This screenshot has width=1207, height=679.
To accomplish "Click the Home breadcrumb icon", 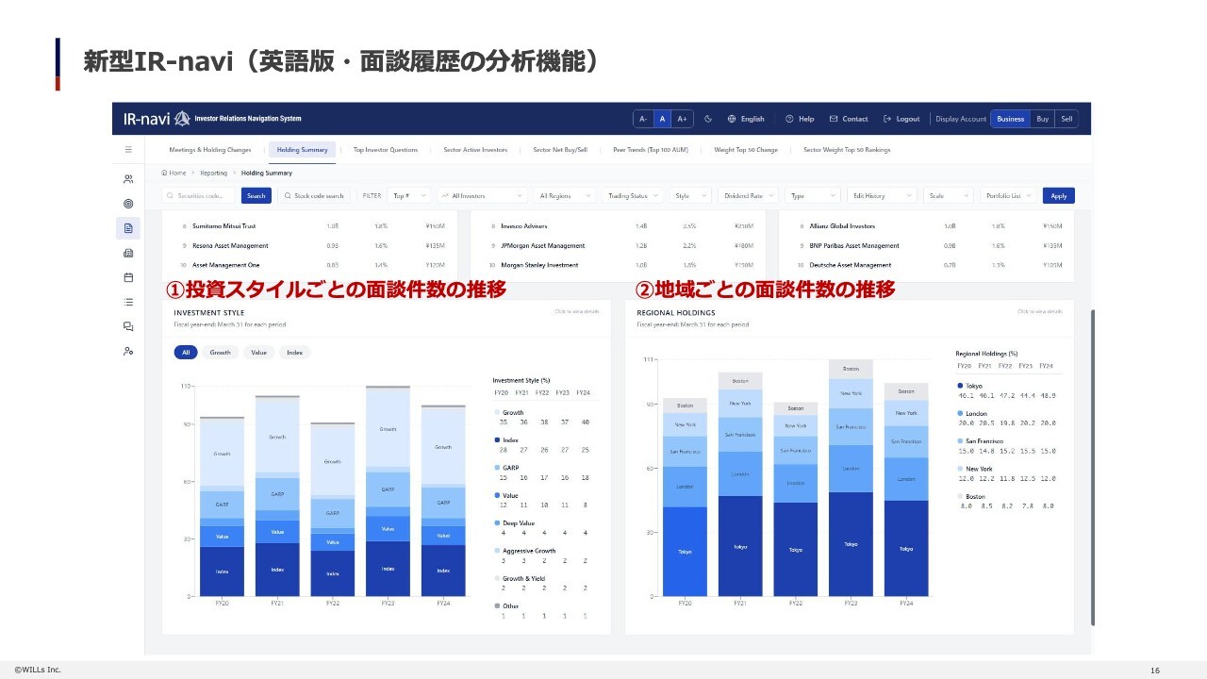I will point(164,173).
